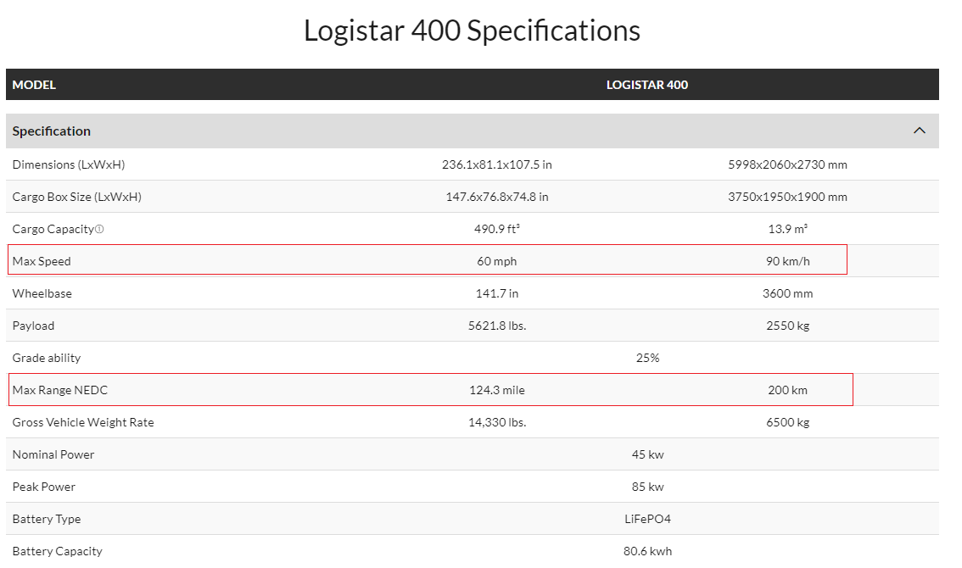
Task: Click the Specification section header label
Action: [52, 131]
